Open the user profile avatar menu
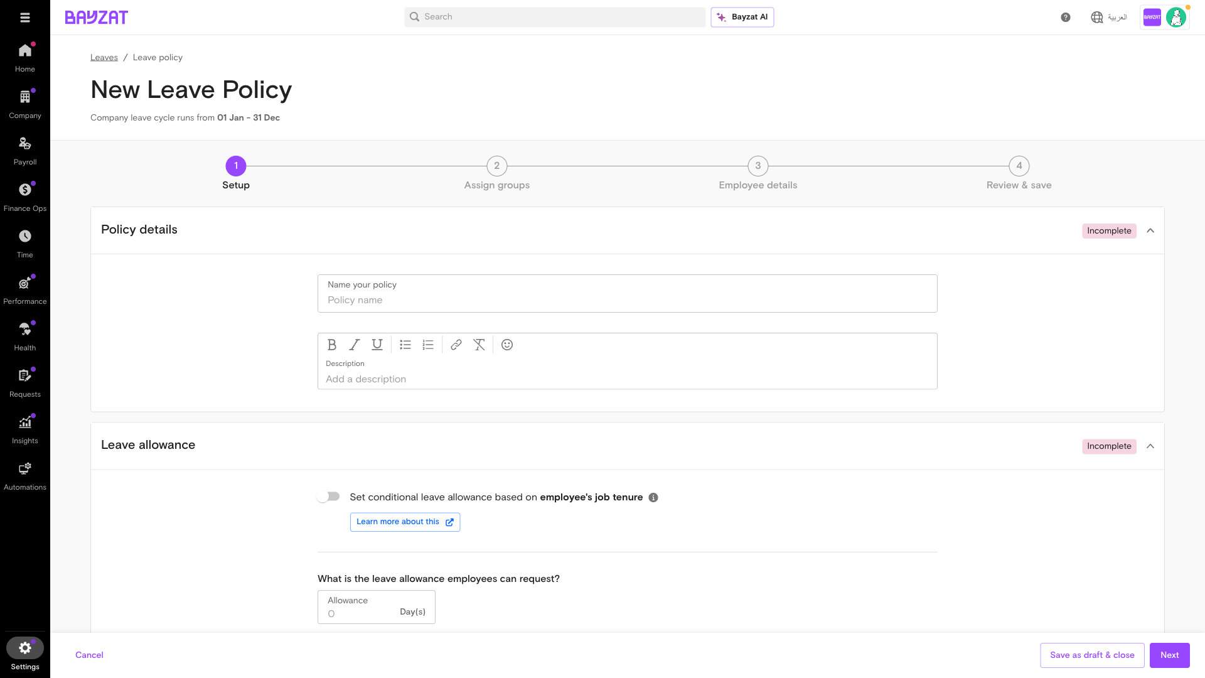This screenshot has height=678, width=1205. click(1176, 18)
